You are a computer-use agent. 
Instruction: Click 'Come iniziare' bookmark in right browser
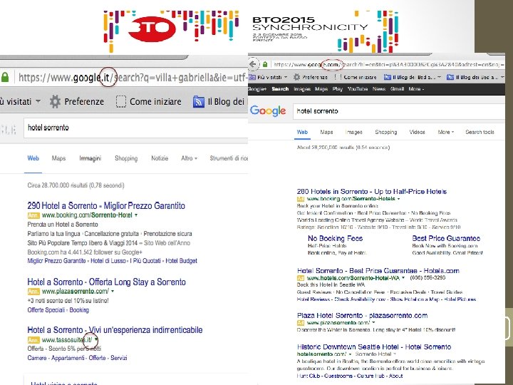tap(360, 77)
